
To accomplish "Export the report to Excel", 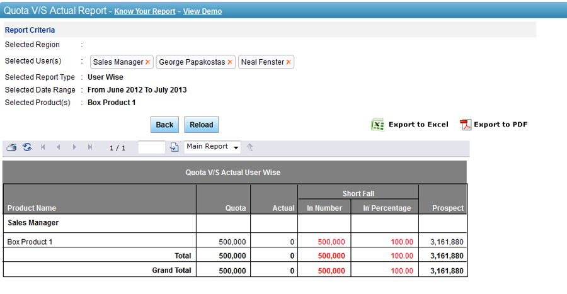I will coord(410,125).
